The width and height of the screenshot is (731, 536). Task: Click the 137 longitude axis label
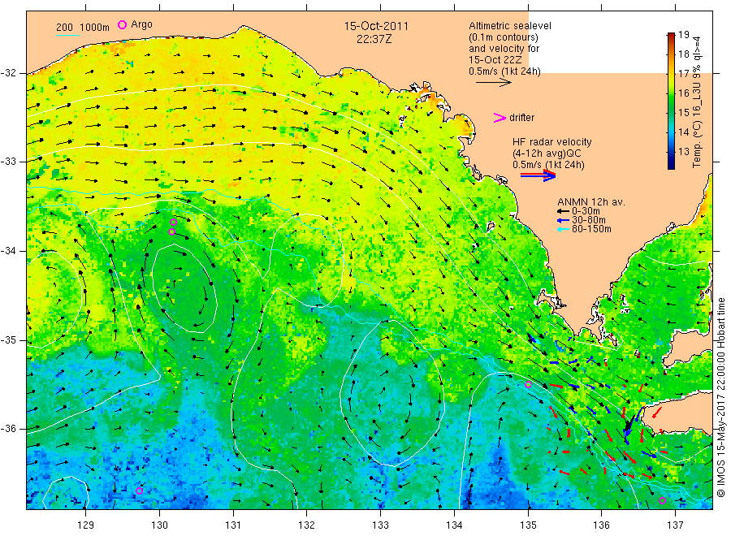click(x=675, y=525)
